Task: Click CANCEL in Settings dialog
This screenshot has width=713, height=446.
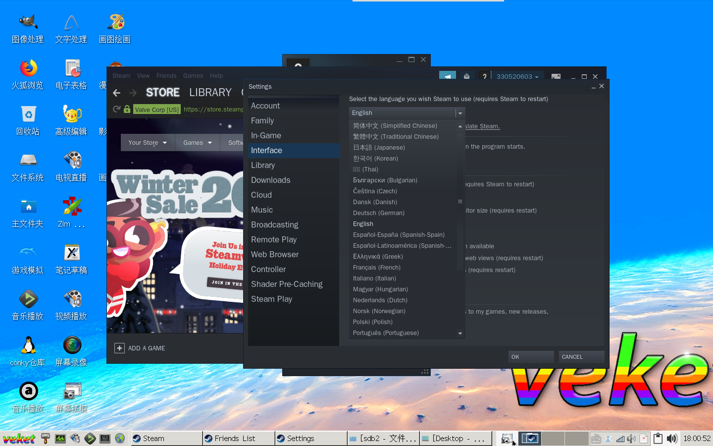Action: pyautogui.click(x=581, y=357)
